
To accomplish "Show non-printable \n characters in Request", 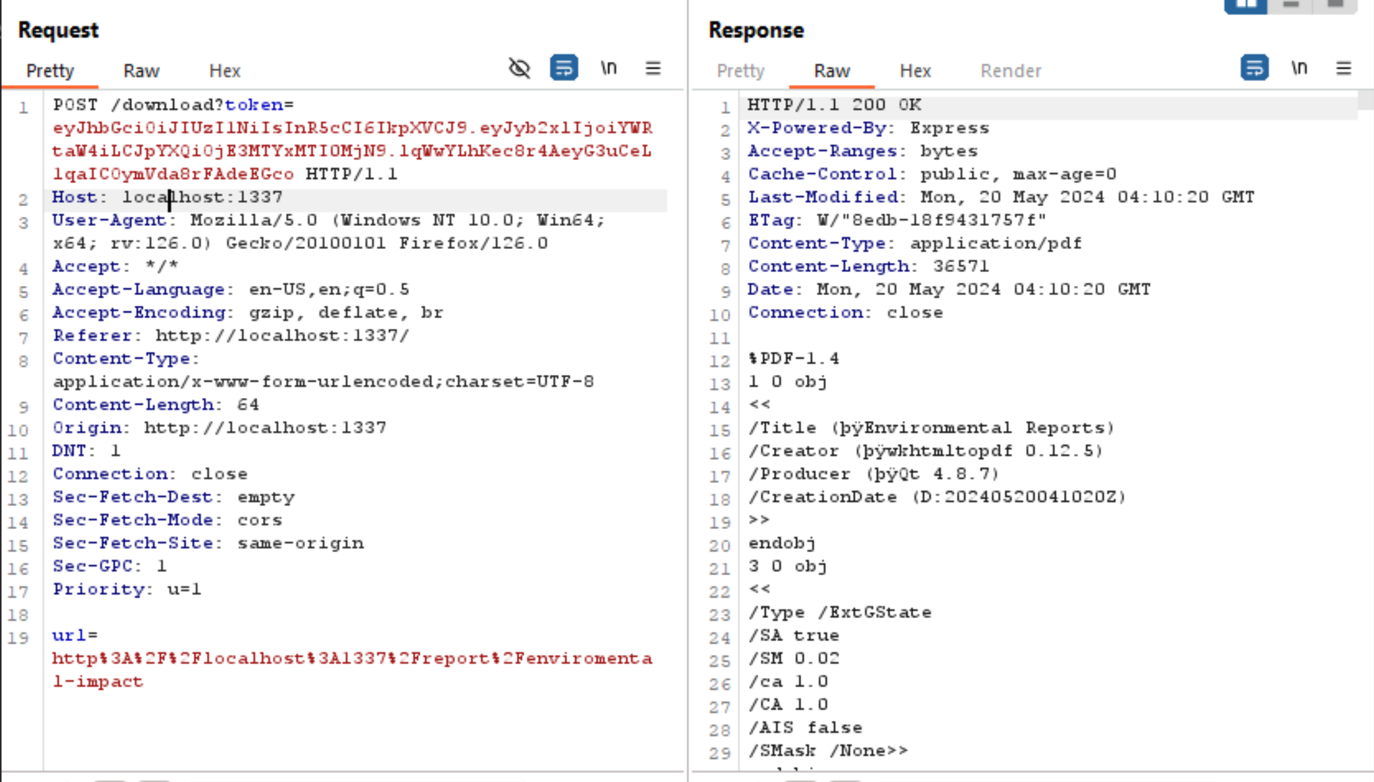I will coord(608,68).
